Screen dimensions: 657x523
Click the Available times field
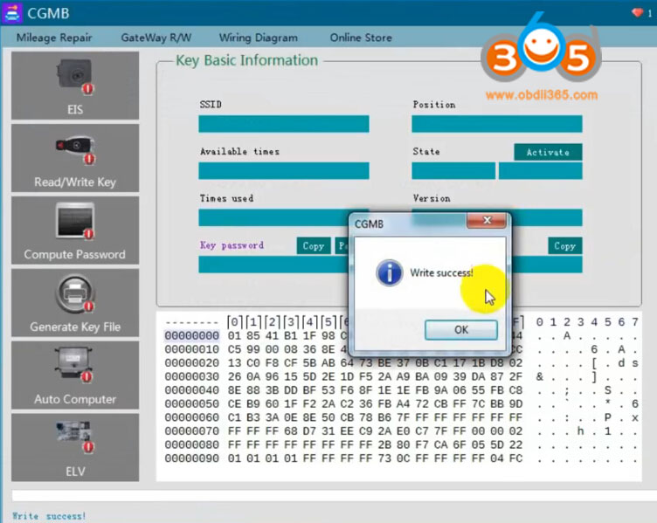[x=284, y=171]
